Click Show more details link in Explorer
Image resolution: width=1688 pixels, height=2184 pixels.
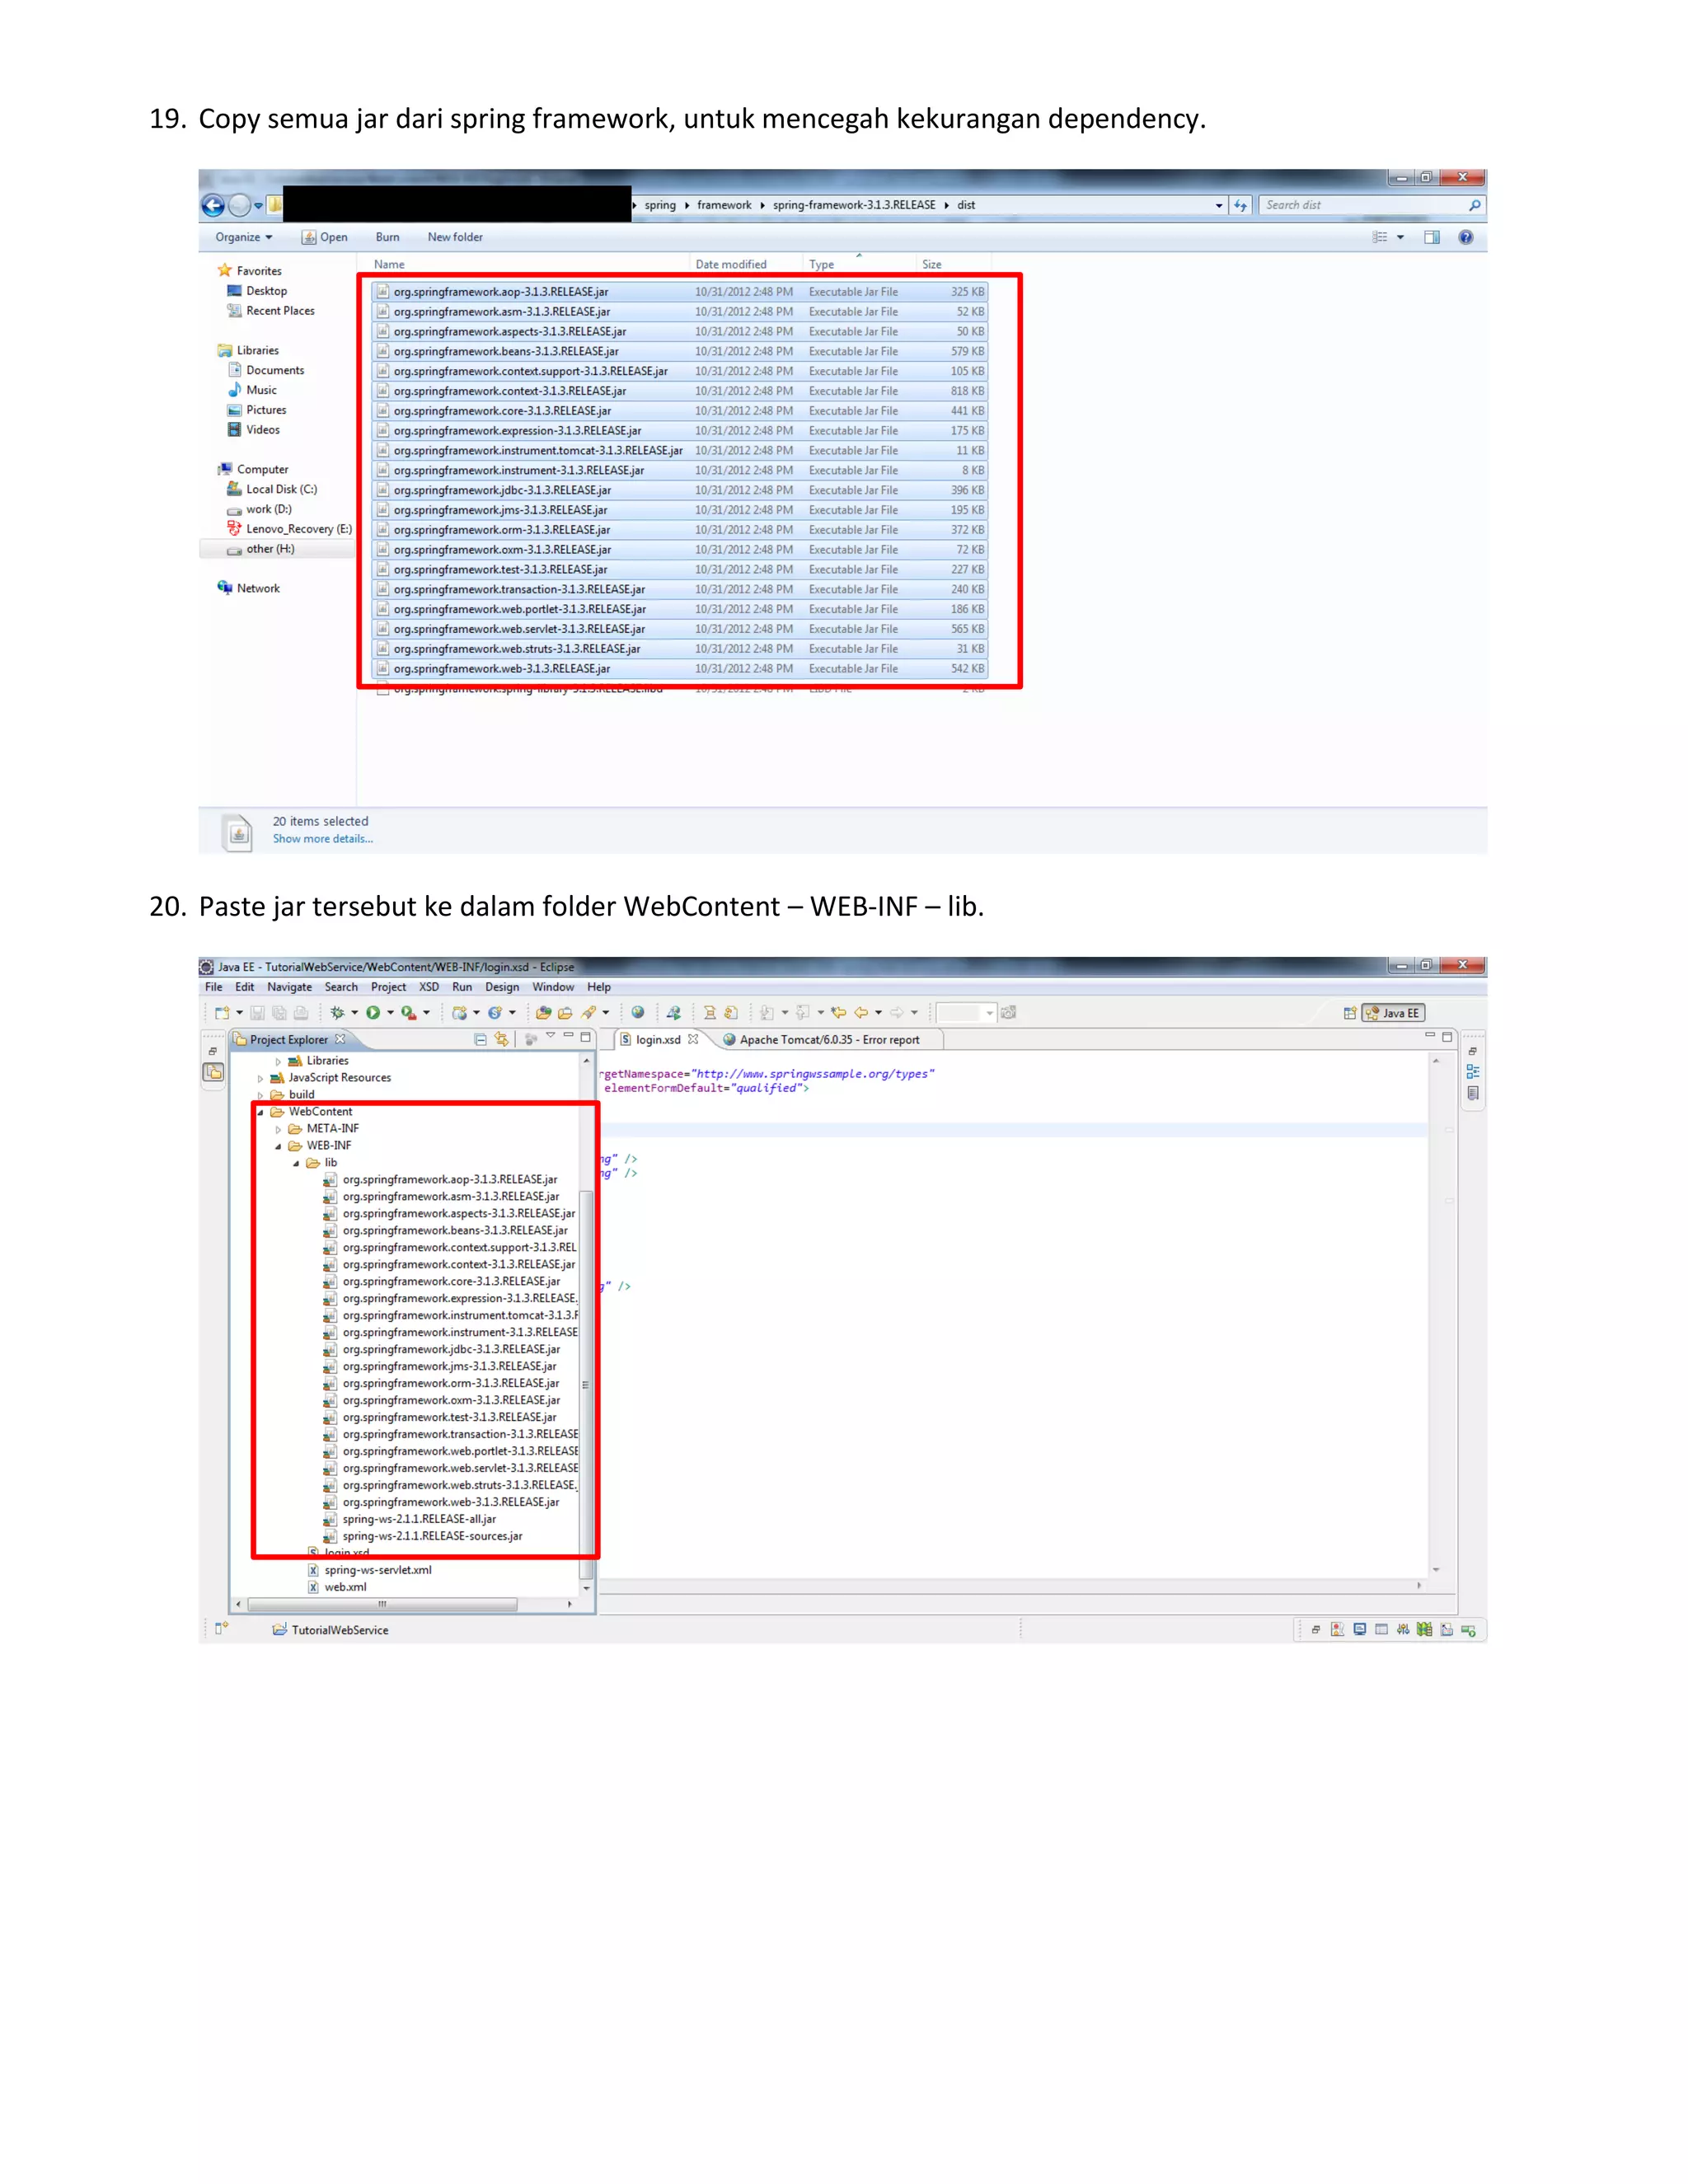[x=323, y=839]
